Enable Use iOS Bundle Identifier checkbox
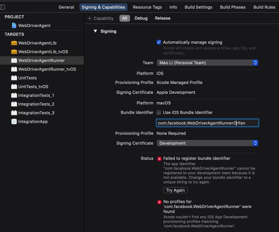The height and width of the screenshot is (232, 279). [159, 112]
